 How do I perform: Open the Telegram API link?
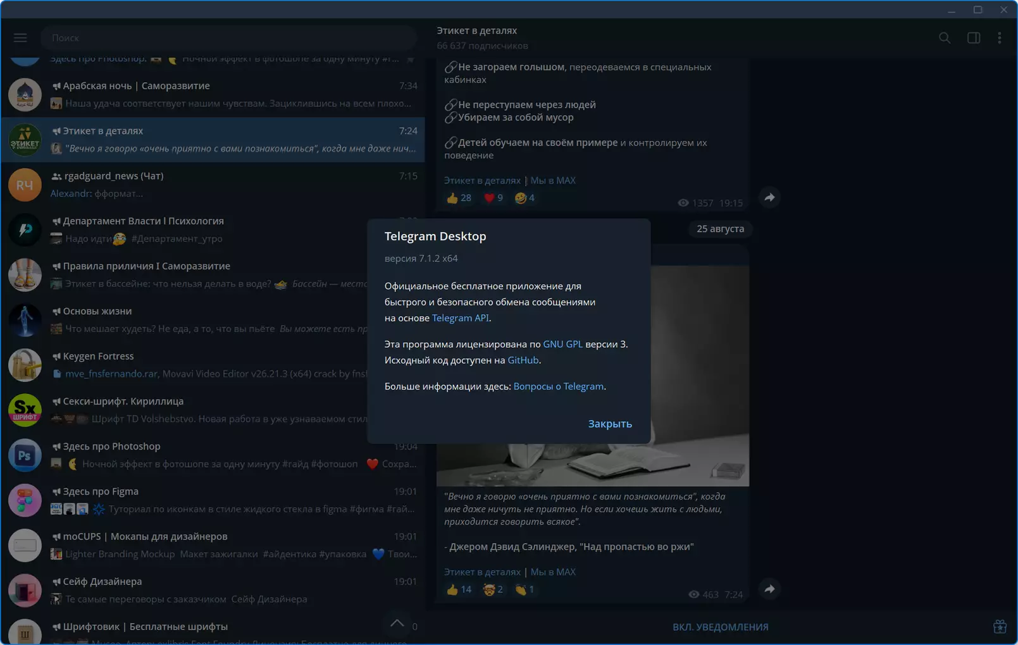pyautogui.click(x=460, y=318)
